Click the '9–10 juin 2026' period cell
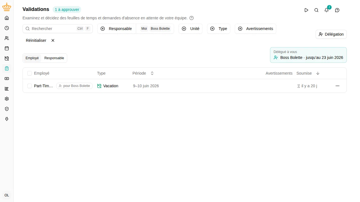The image size is (360, 202). [146, 86]
